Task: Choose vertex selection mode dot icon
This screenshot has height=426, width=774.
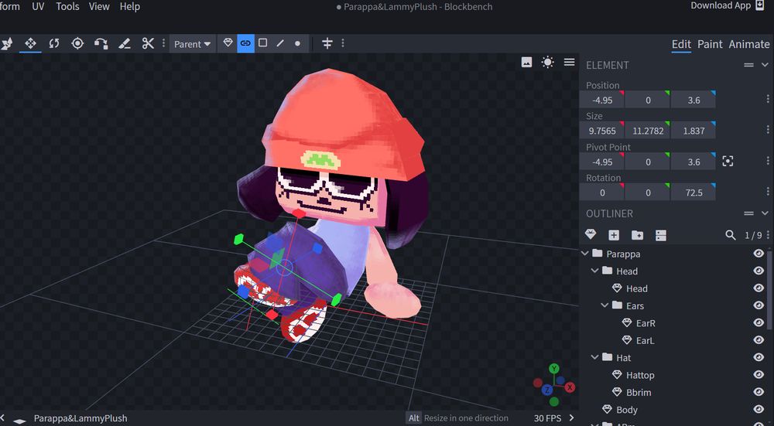Action: (x=297, y=43)
